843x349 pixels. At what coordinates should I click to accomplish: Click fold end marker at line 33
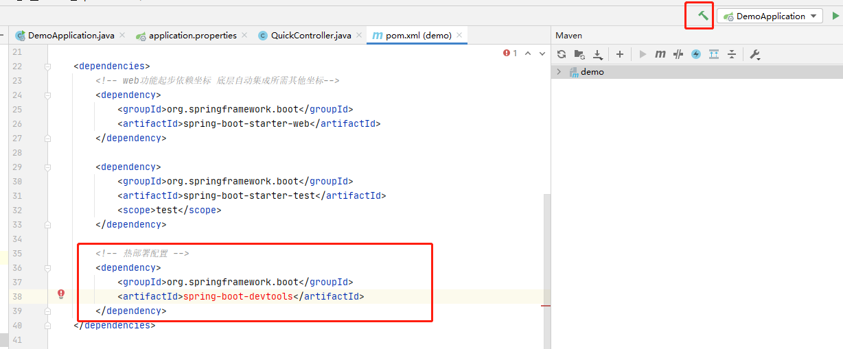point(47,224)
